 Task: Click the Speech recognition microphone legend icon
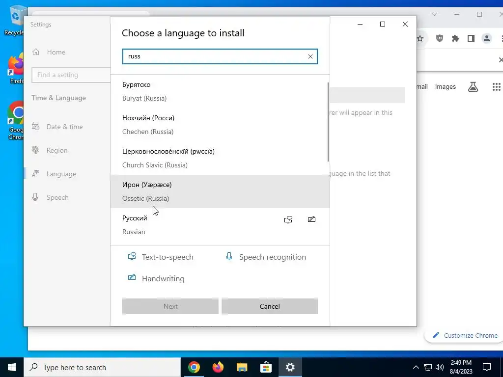[229, 256]
